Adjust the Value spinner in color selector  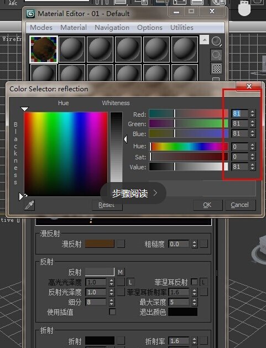253,167
